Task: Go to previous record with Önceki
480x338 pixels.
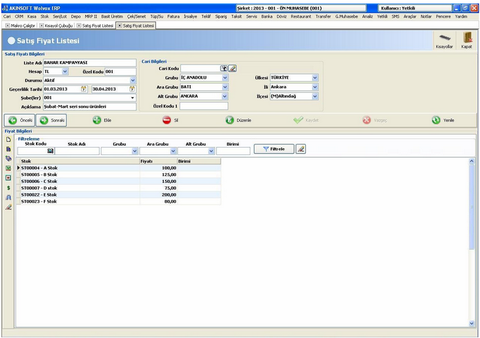Action: click(20, 121)
